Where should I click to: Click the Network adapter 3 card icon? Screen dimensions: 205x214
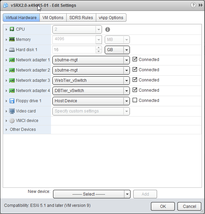click(12, 80)
